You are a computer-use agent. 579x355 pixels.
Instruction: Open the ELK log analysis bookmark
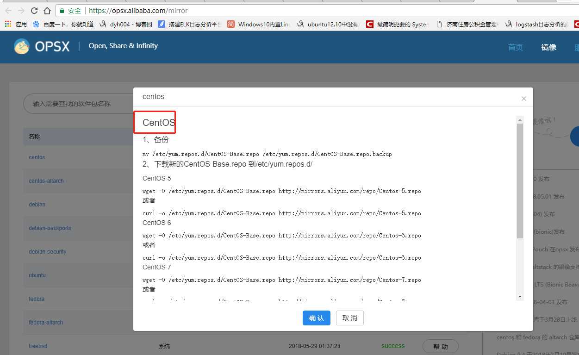[x=189, y=24]
